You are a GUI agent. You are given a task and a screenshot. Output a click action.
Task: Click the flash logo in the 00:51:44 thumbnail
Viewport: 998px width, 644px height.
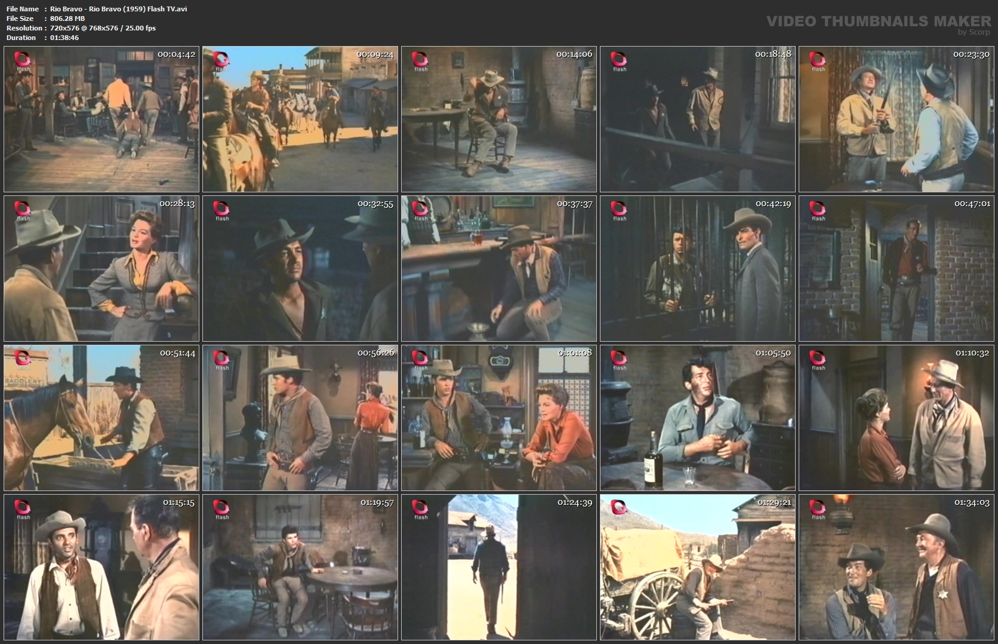(x=23, y=360)
